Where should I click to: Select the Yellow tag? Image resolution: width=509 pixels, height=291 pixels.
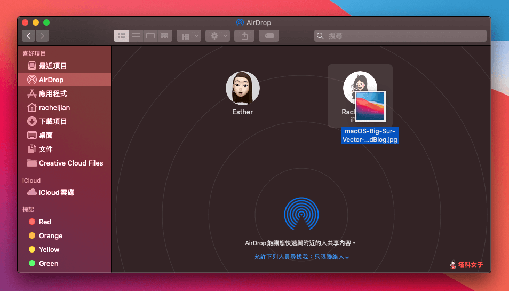click(x=64, y=249)
